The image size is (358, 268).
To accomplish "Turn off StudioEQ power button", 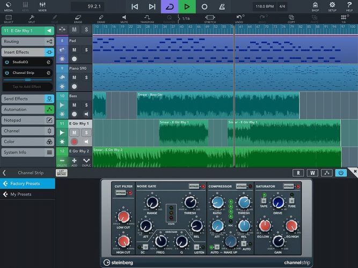I will click(x=7, y=62).
